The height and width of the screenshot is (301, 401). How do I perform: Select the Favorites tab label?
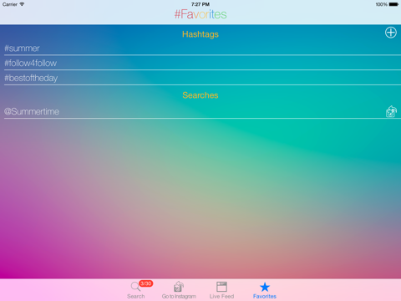pyautogui.click(x=265, y=296)
